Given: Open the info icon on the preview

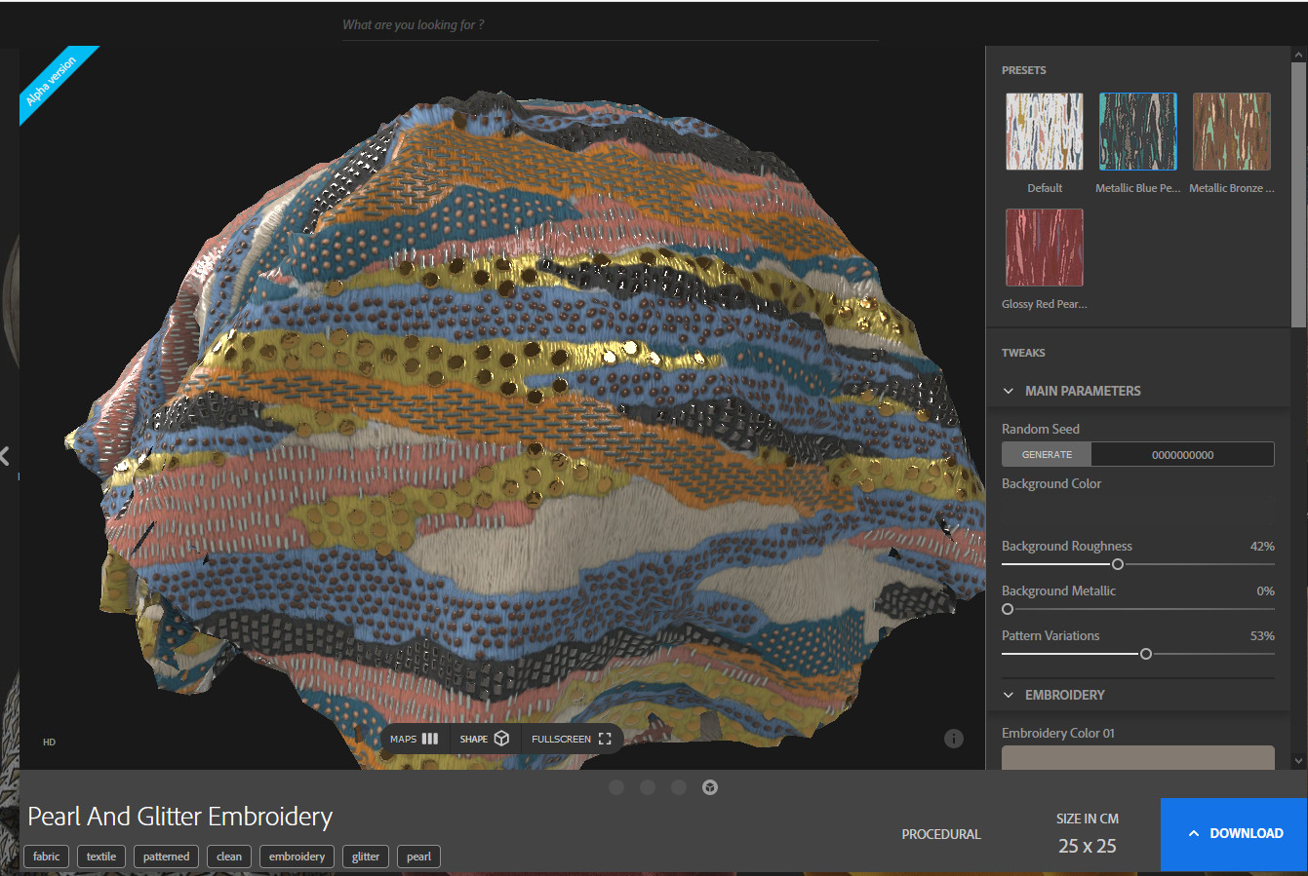Looking at the screenshot, I should [x=954, y=739].
